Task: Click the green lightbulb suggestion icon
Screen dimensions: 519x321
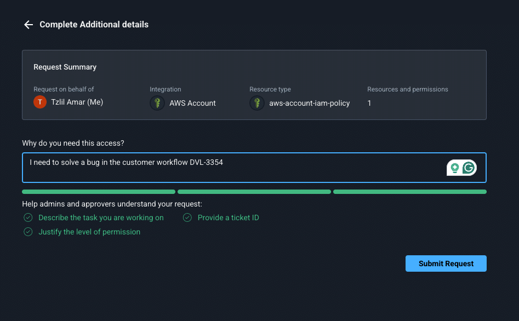Action: pyautogui.click(x=454, y=168)
